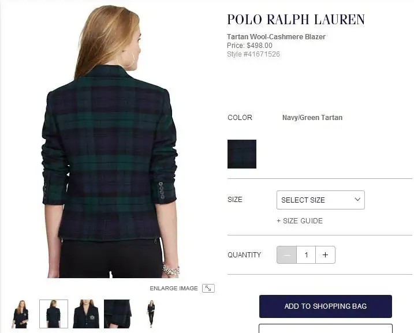Select the back view thumbnail
The image size is (414, 333).
click(x=54, y=314)
